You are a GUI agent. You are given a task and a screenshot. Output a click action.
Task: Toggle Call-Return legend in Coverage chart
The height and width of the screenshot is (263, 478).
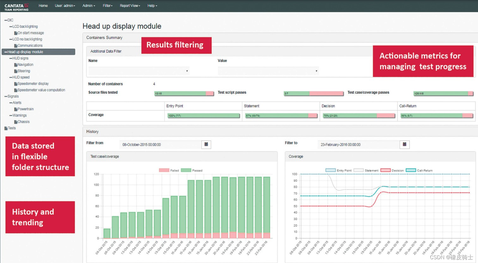click(x=411, y=170)
